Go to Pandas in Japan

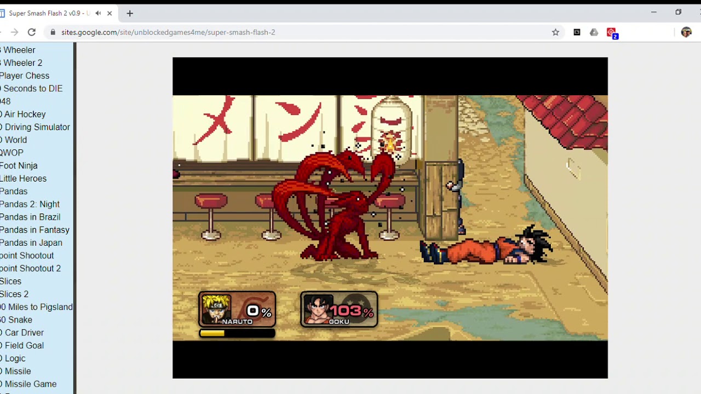(x=31, y=243)
